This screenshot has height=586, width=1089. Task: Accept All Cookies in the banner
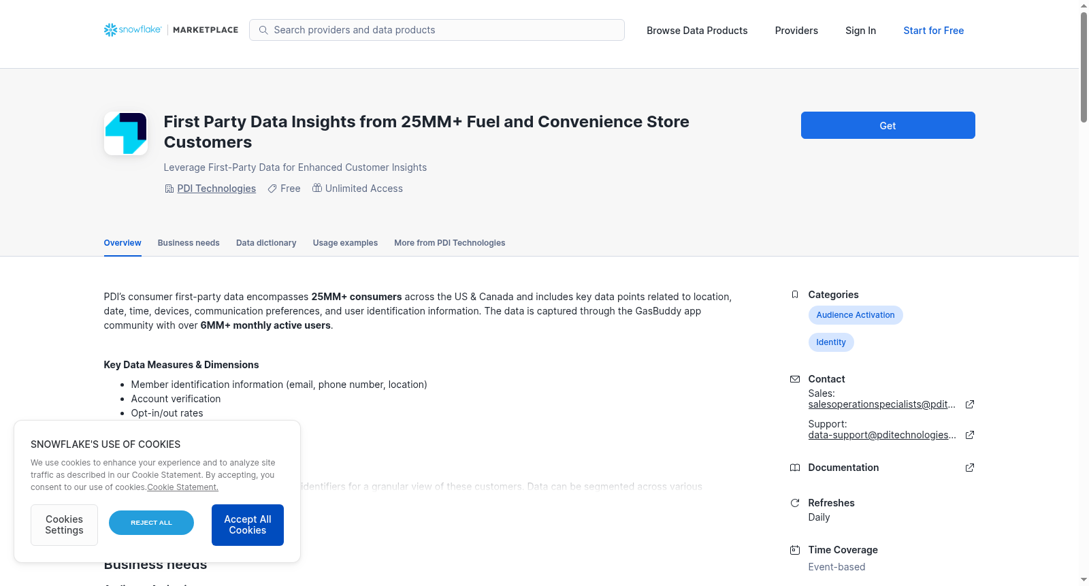point(248,525)
